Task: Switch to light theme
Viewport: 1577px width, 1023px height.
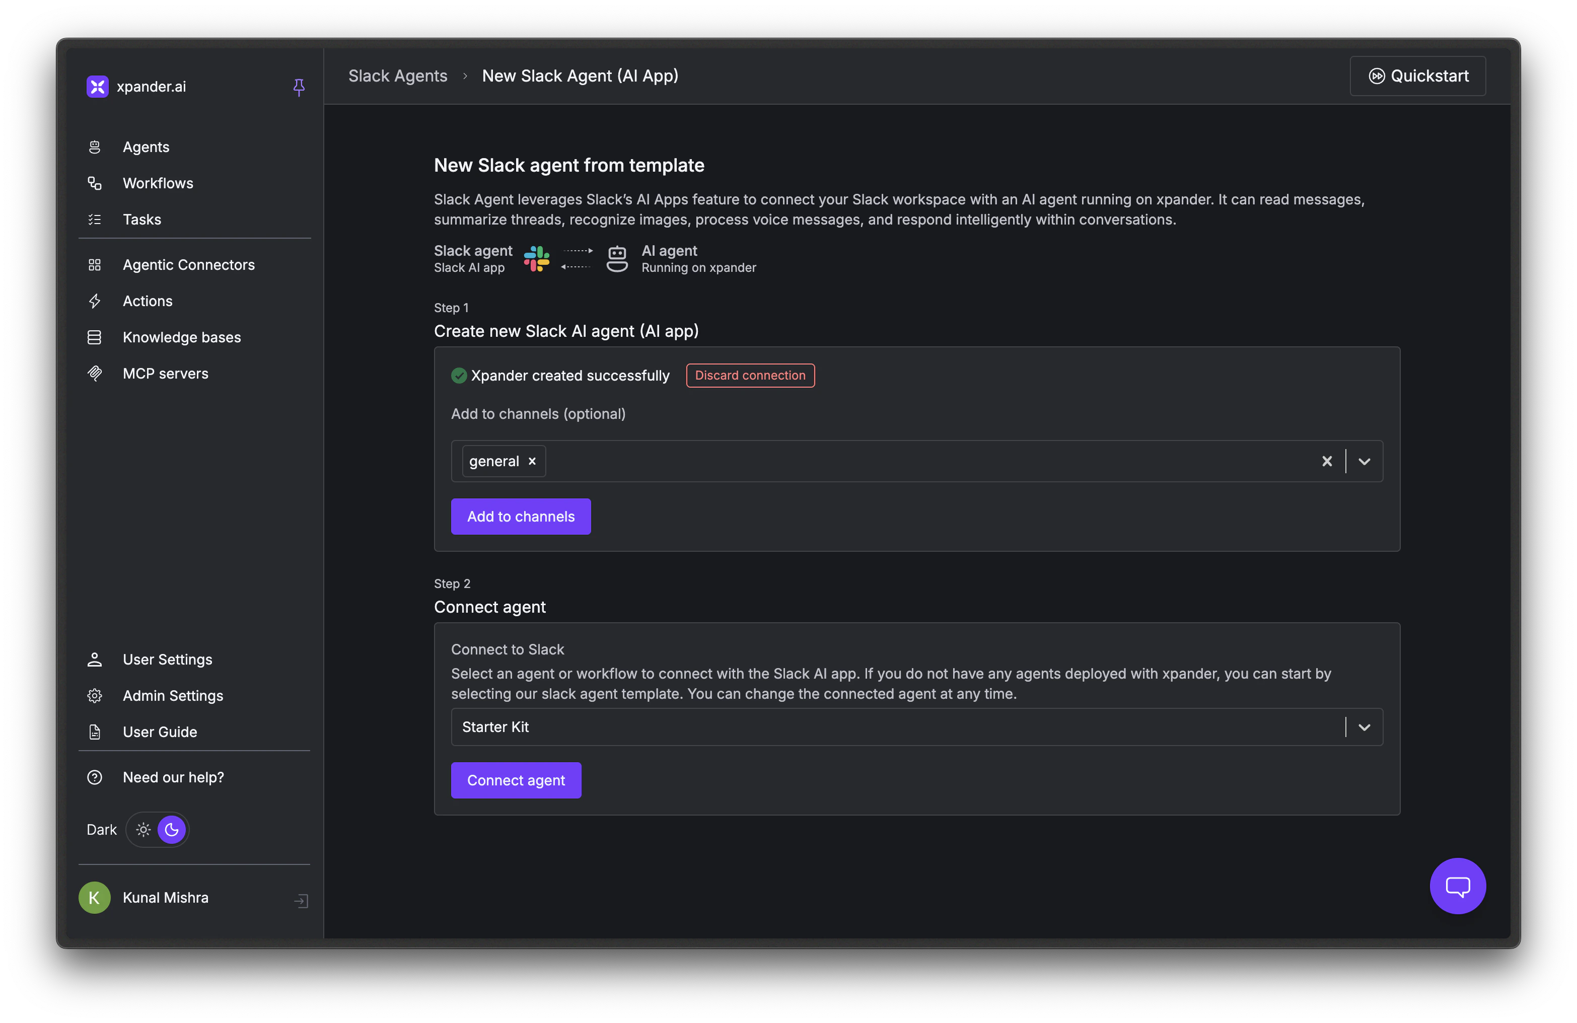Action: 143,829
